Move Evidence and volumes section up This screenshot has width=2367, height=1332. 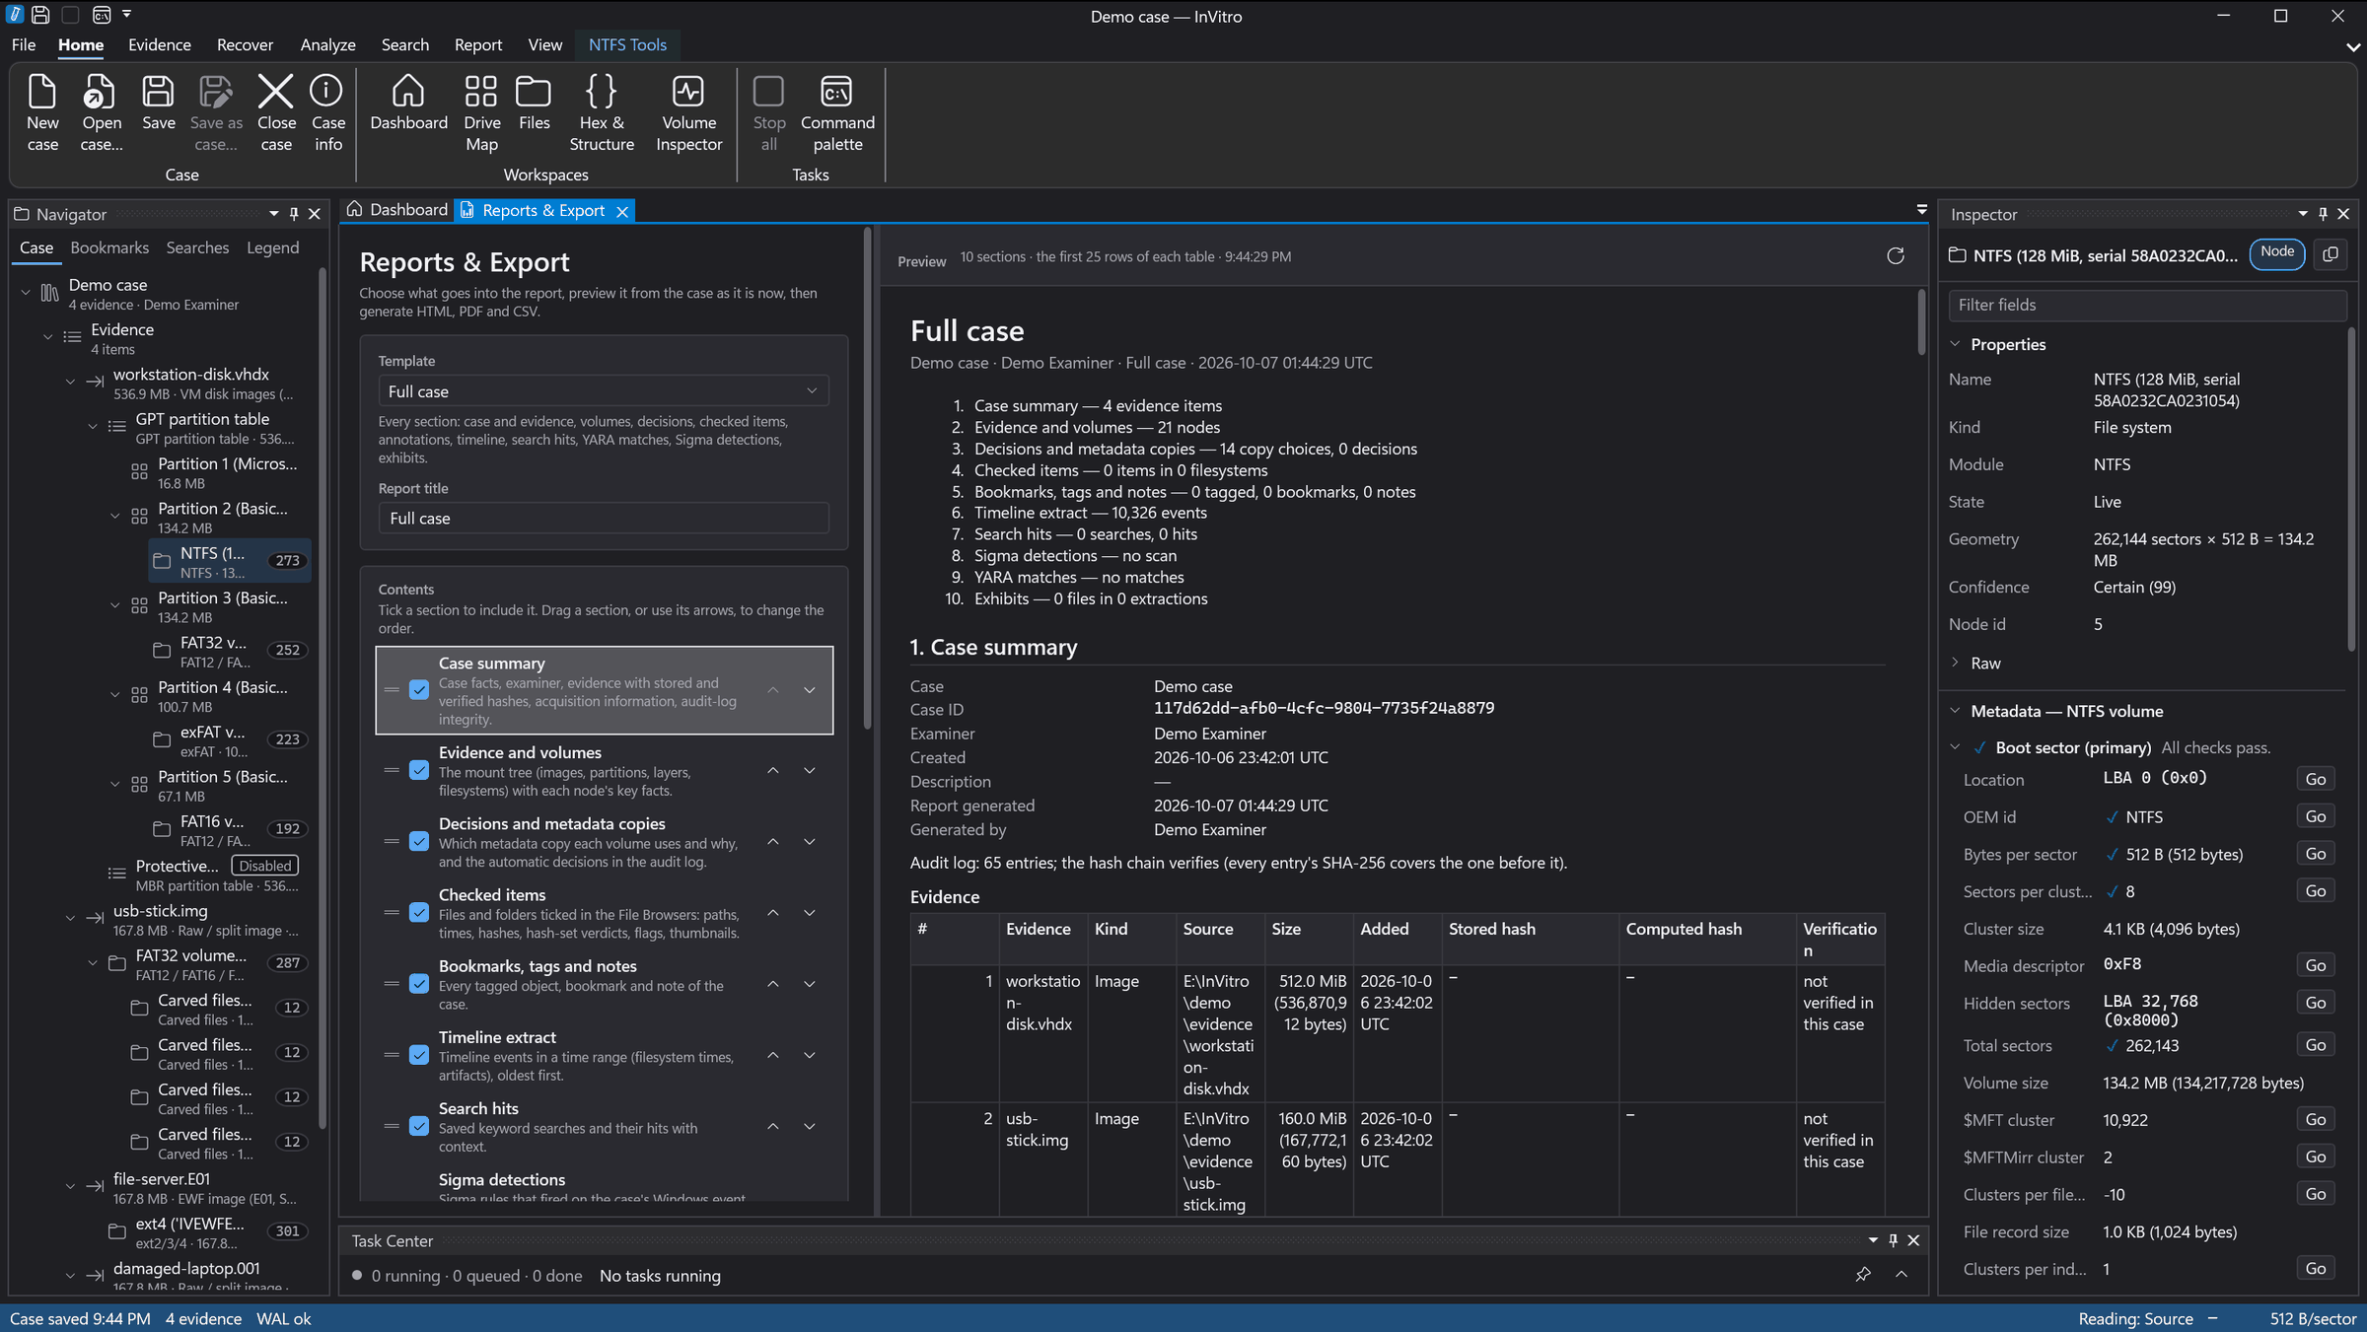click(773, 770)
